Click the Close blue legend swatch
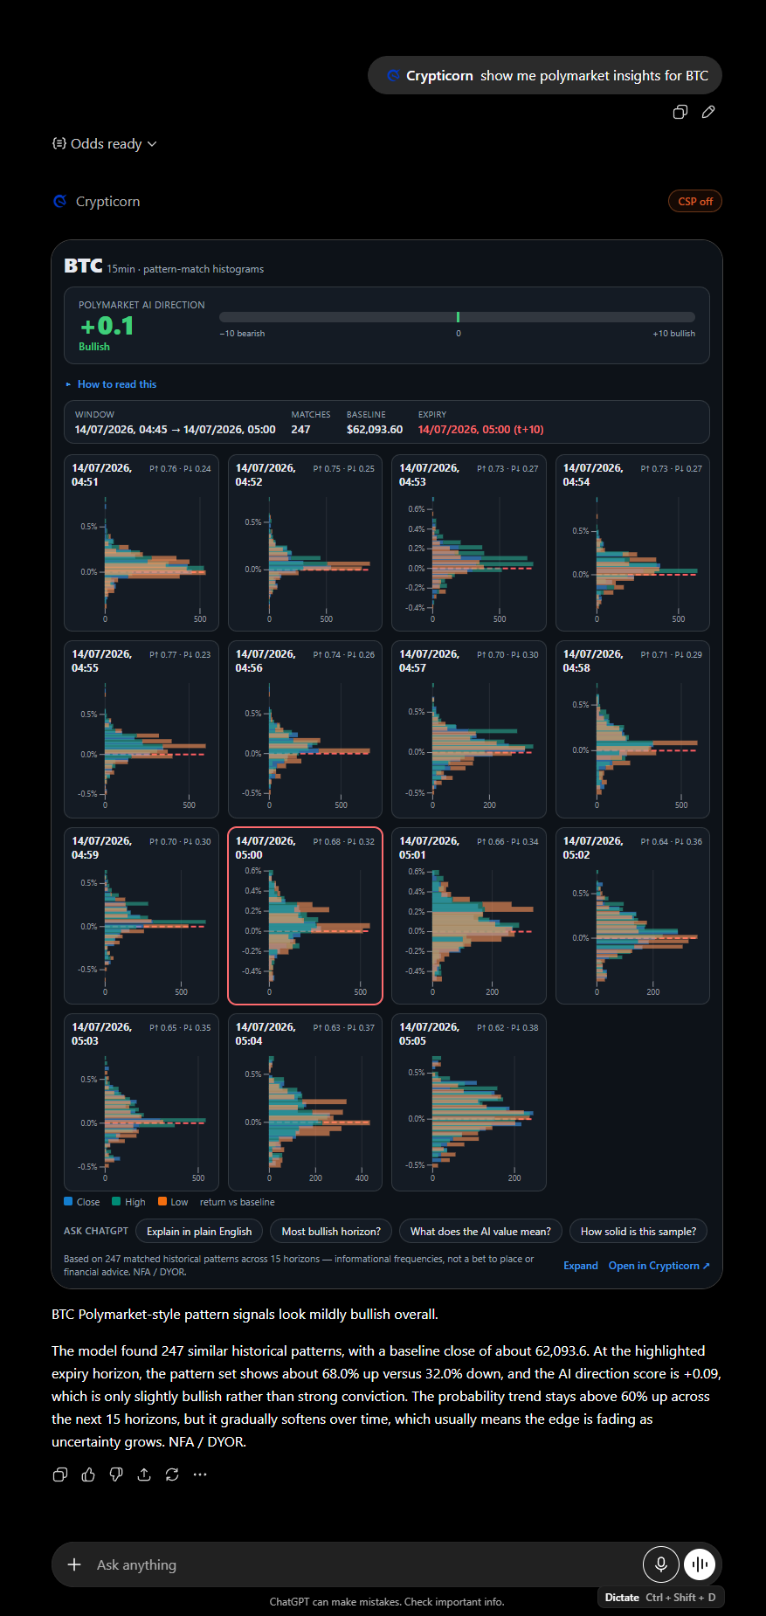The width and height of the screenshot is (766, 1616). pos(68,1202)
